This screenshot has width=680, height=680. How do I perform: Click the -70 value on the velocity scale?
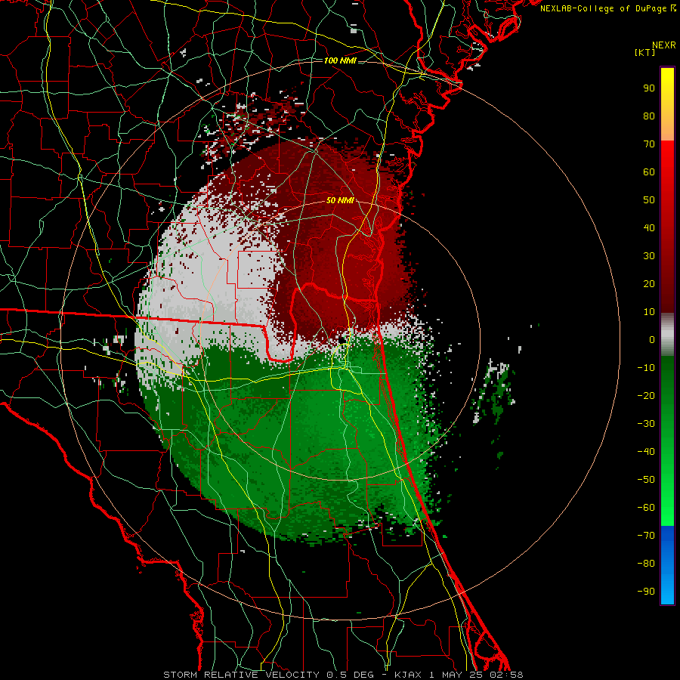tap(646, 536)
